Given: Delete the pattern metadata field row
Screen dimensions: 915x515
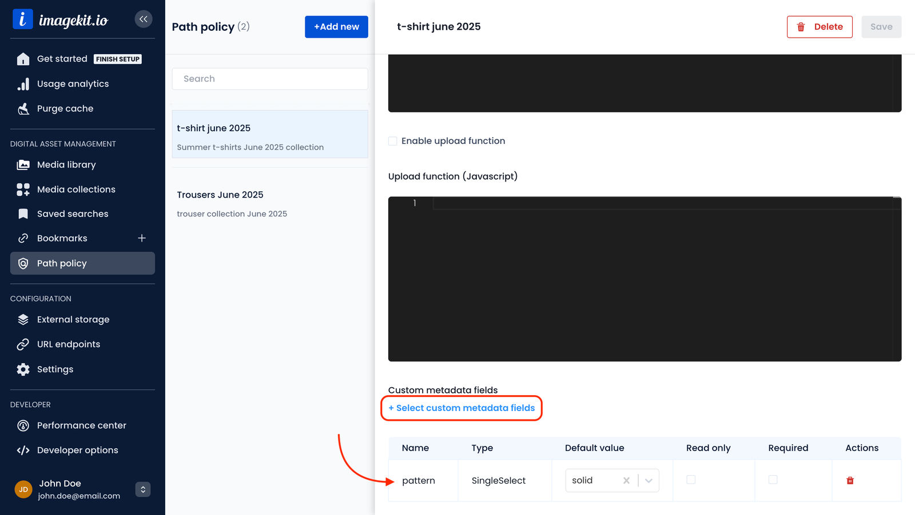Looking at the screenshot, I should coord(850,481).
